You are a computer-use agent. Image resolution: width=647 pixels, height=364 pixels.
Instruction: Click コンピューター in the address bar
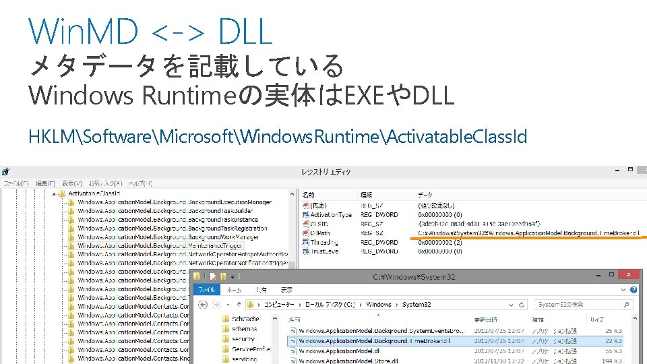[279, 305]
